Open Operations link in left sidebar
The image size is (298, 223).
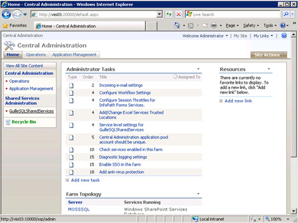[19, 81]
